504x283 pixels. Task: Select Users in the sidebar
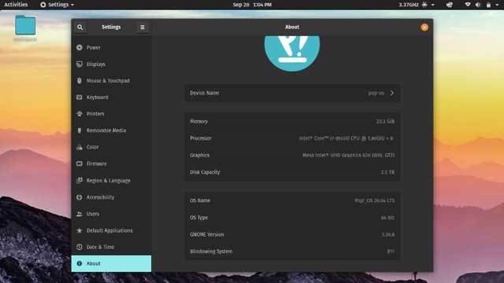(x=111, y=214)
